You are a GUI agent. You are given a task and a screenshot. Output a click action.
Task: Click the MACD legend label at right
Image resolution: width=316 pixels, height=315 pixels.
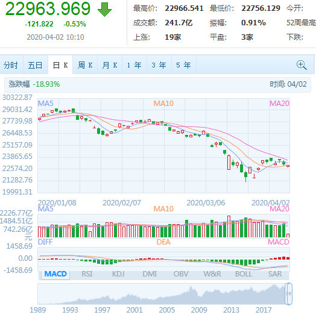[279, 242]
